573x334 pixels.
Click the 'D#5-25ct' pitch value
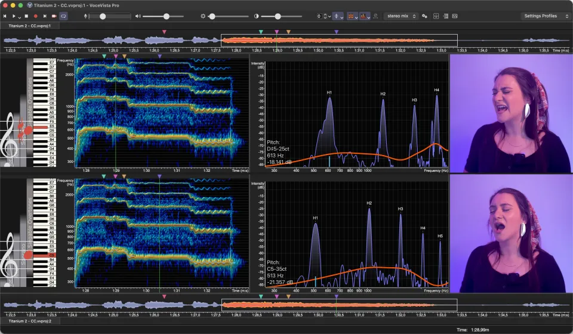pos(278,149)
